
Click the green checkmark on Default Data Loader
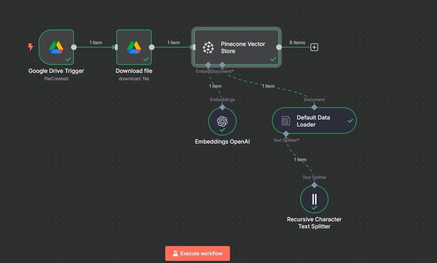coord(350,121)
